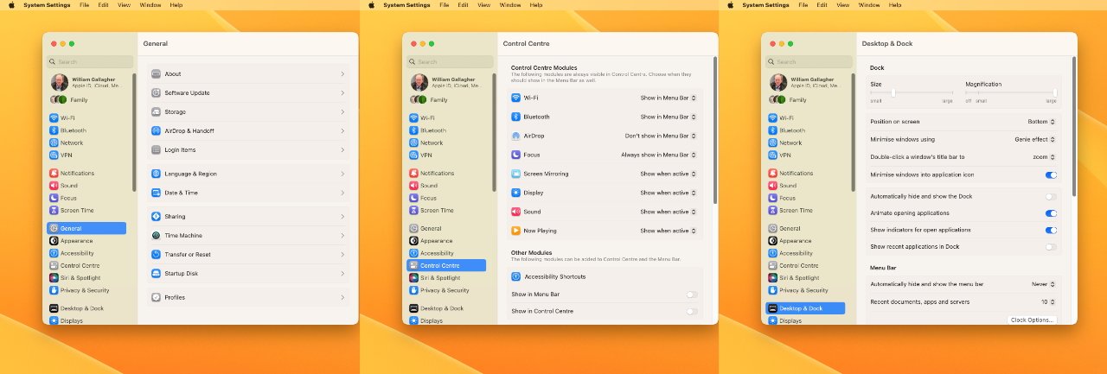Viewport: 1107px width, 374px height.
Task: Click the Dock Magnification slider
Action: (x=1011, y=92)
